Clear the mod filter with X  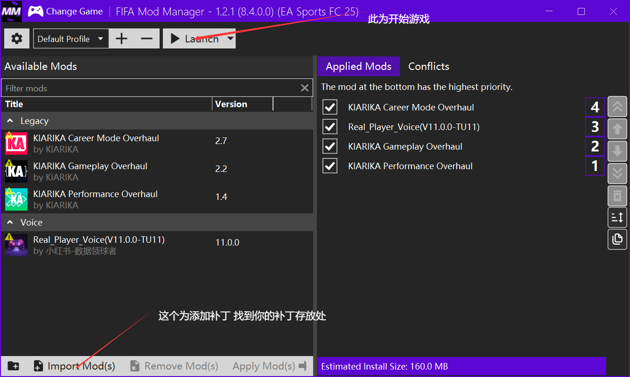coord(305,88)
